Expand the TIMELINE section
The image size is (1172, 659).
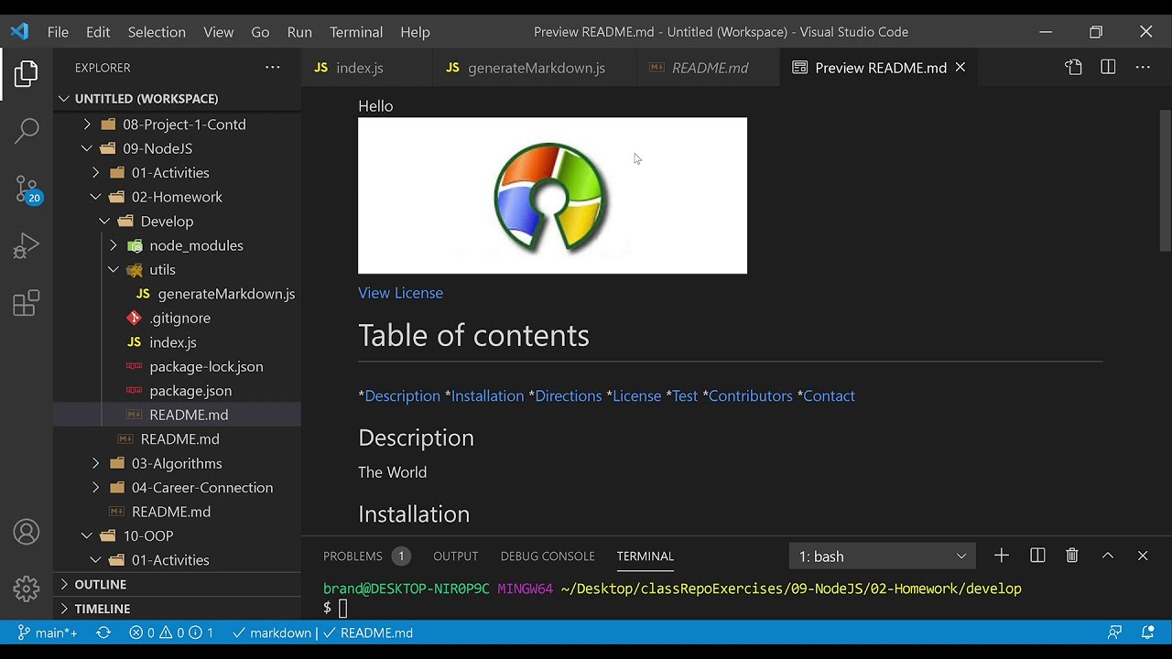[x=177, y=609]
